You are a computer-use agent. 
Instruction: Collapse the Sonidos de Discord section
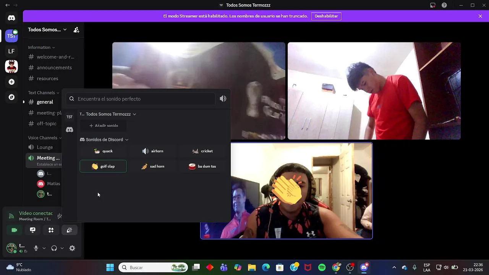coord(104,139)
